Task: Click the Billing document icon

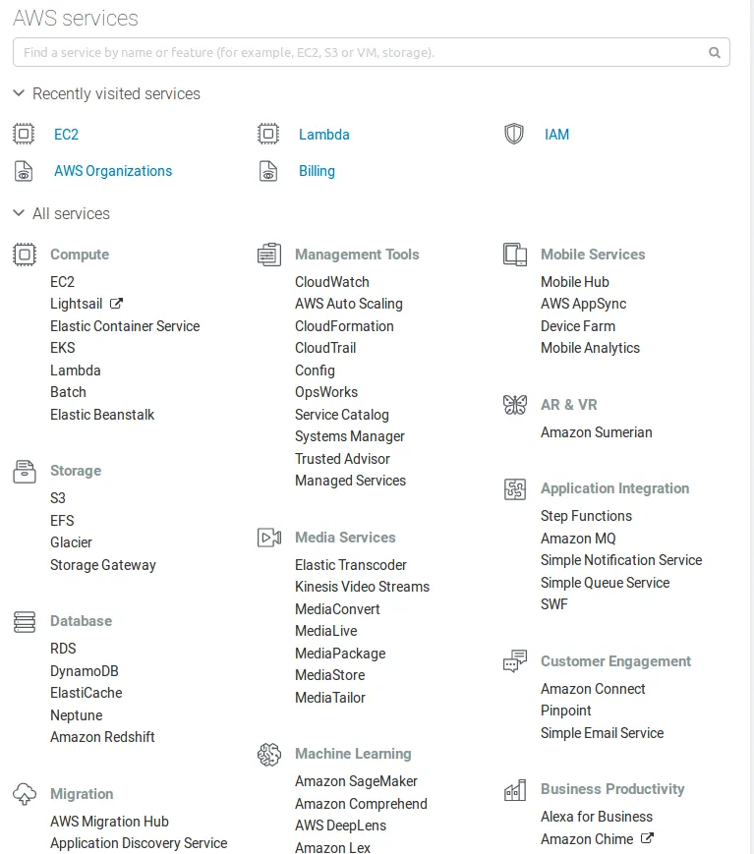Action: (x=268, y=171)
